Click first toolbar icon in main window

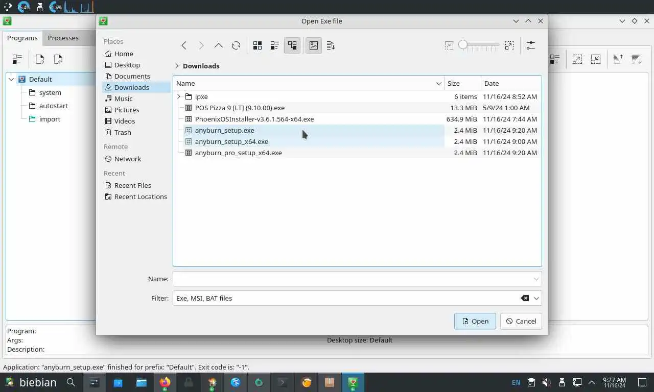point(17,59)
